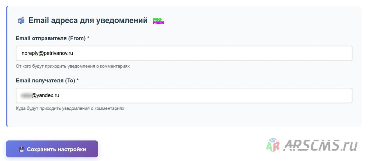Click the hint text Куда будут приходить уведомления

70,108
